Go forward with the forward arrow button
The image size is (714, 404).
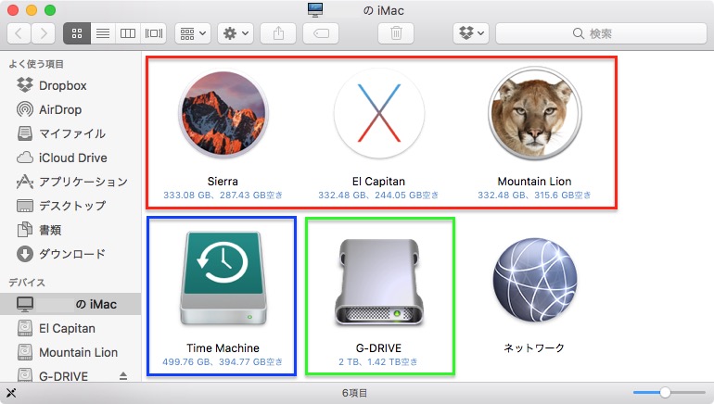pyautogui.click(x=44, y=33)
